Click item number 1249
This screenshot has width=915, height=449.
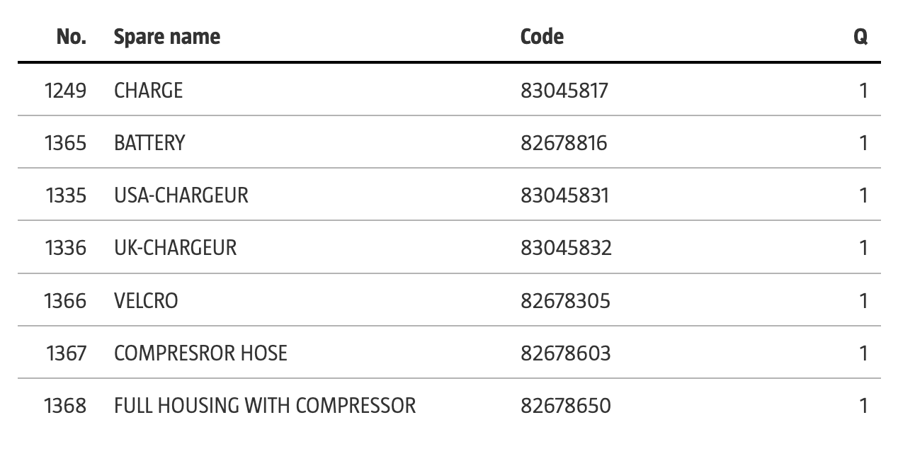[65, 91]
